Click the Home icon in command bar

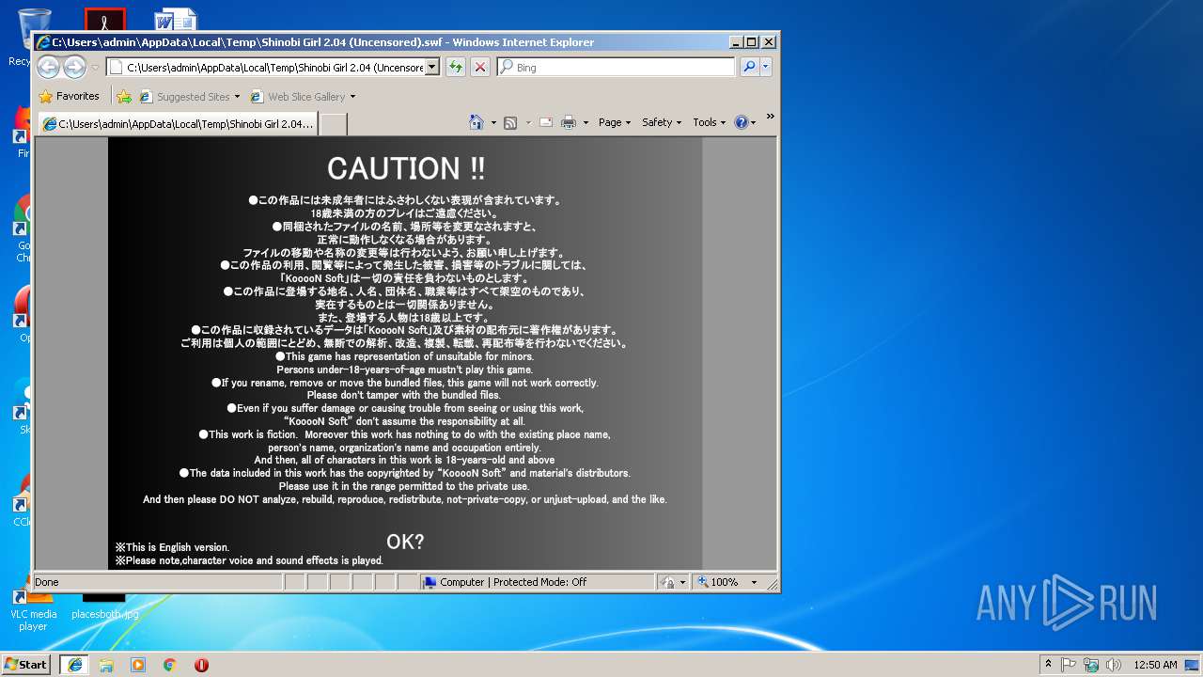[x=477, y=122]
